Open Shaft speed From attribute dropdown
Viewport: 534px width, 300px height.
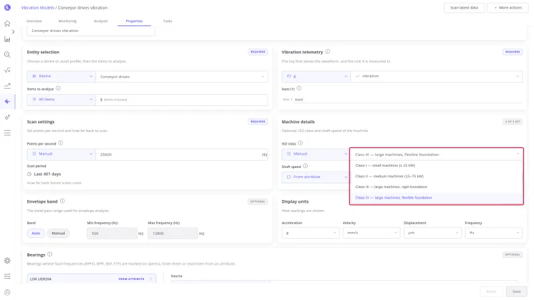click(x=316, y=177)
